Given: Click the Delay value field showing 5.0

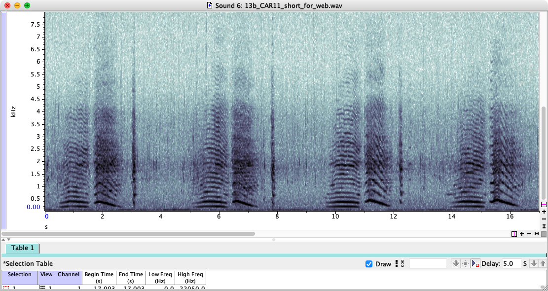Looking at the screenshot, I should [x=511, y=264].
